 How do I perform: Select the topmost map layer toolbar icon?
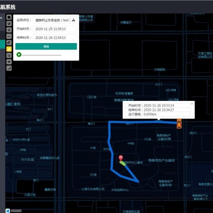9,17
